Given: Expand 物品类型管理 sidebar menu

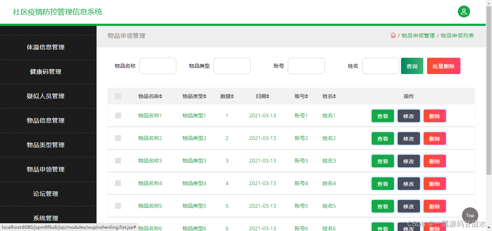Looking at the screenshot, I should [x=48, y=145].
